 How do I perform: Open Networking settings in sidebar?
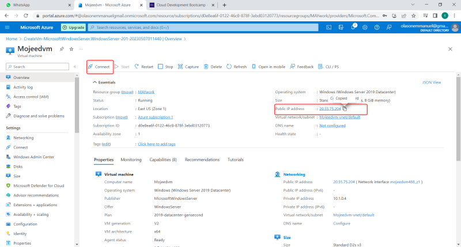[24, 138]
